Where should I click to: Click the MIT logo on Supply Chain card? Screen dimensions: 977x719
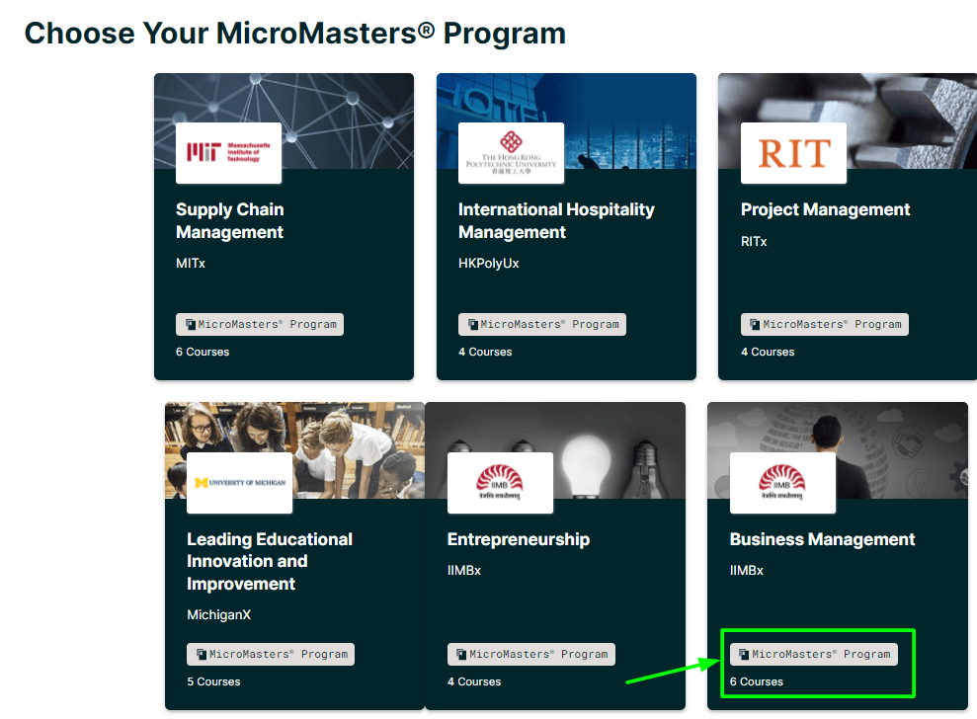[228, 153]
